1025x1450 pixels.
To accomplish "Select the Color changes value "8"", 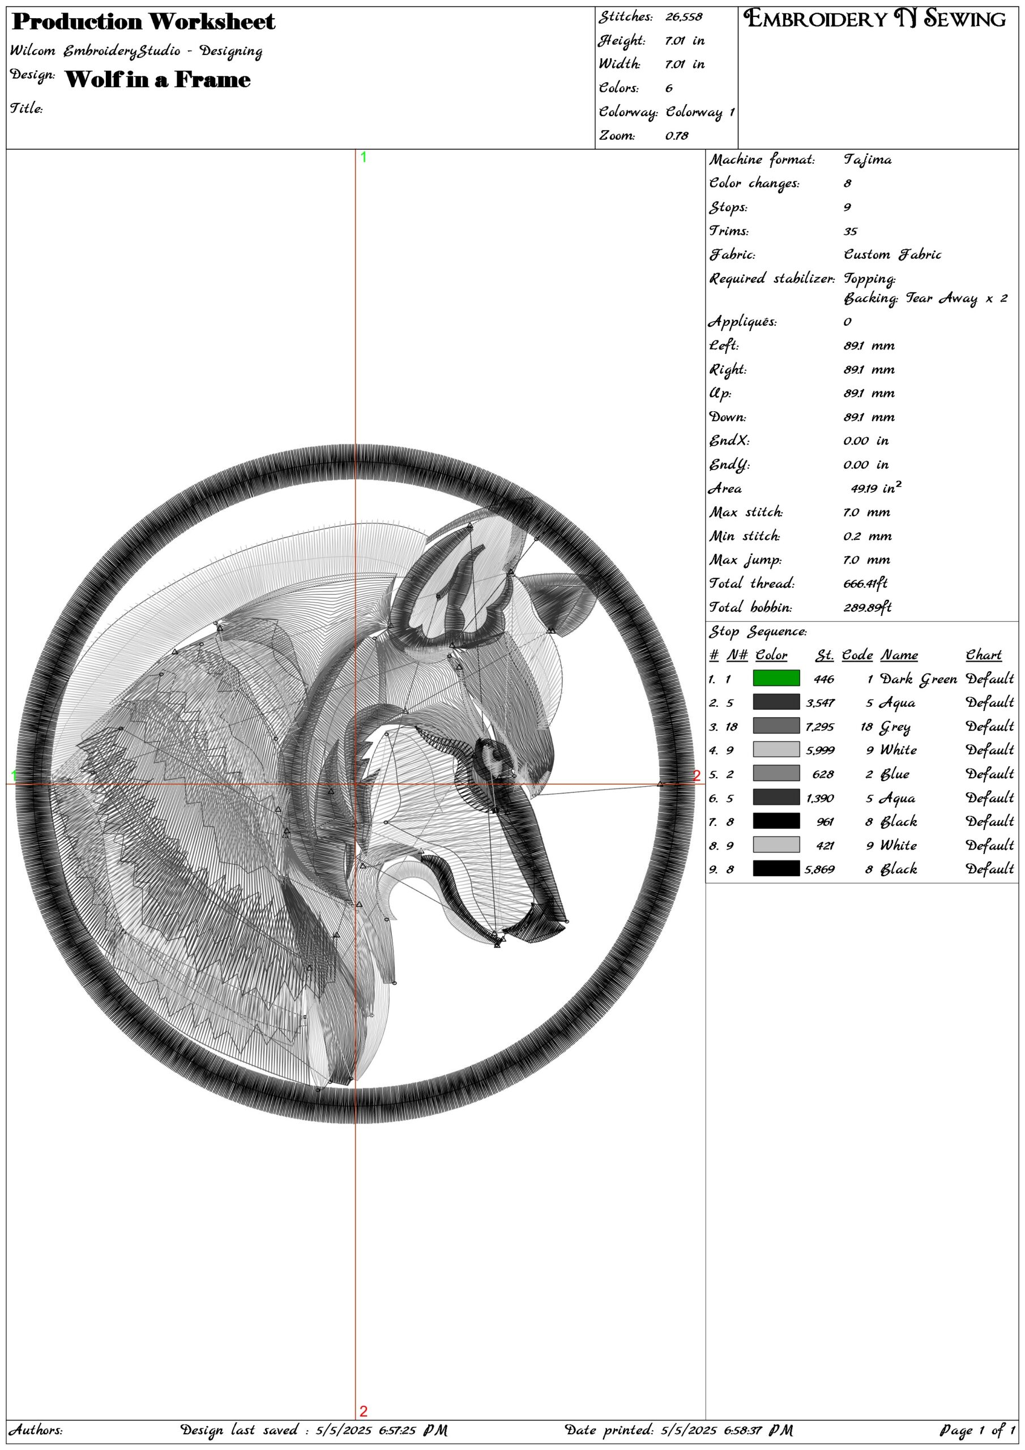I will pos(848,183).
